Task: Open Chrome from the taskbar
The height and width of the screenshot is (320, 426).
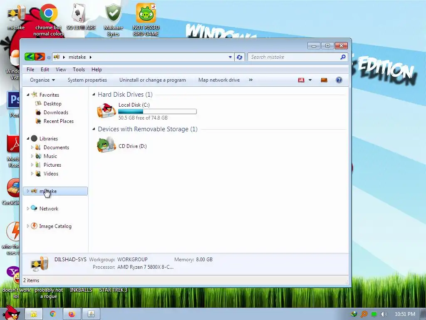Action: (x=53, y=314)
